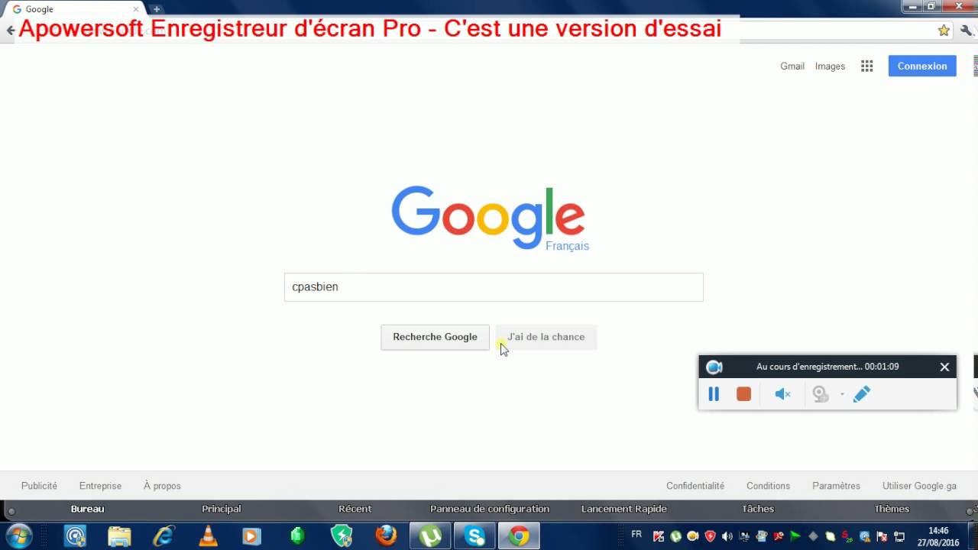Open the Confidentialité footer link
Viewport: 978px width, 550px height.
[x=695, y=486]
